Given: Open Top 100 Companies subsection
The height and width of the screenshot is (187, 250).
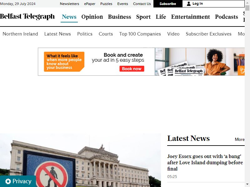Looking at the screenshot, I should click(x=140, y=34).
